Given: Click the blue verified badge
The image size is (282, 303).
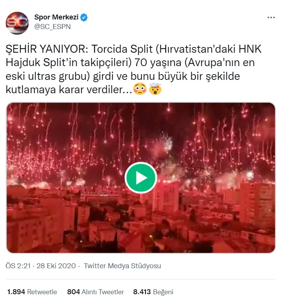Looking at the screenshot, I should [84, 18].
